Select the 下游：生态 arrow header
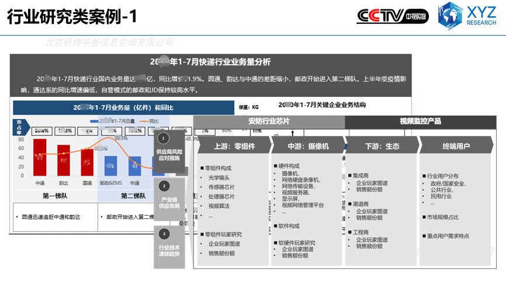 pos(382,146)
